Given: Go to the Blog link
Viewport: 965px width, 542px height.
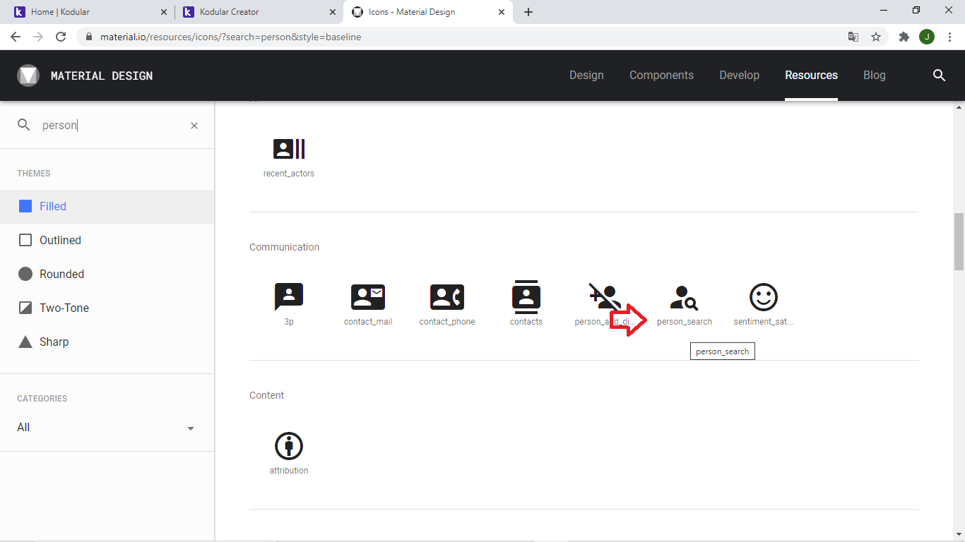Looking at the screenshot, I should pyautogui.click(x=874, y=76).
